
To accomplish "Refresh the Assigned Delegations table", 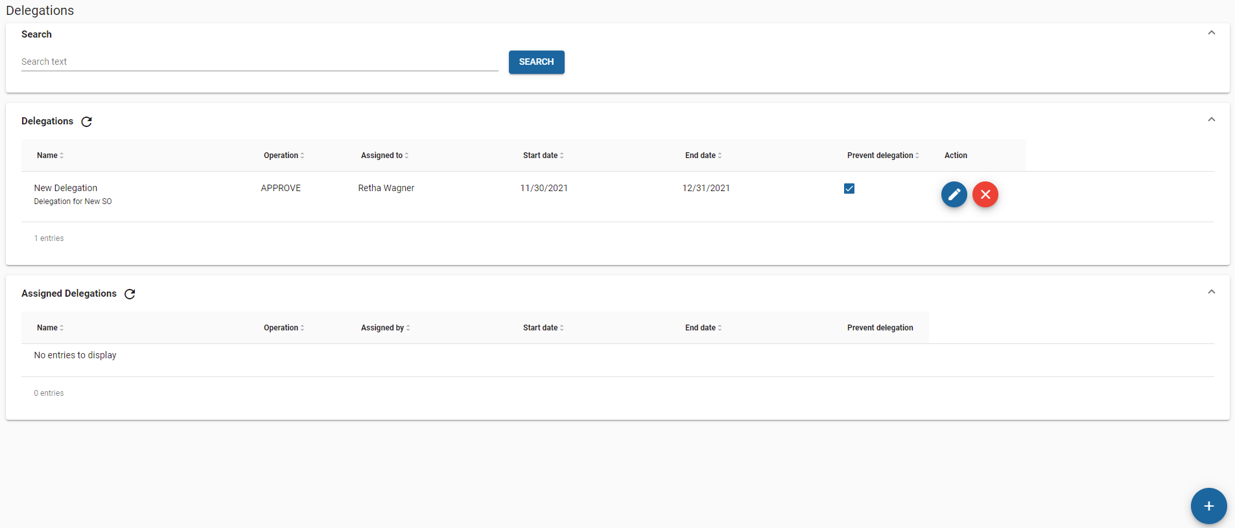I will pyautogui.click(x=130, y=294).
